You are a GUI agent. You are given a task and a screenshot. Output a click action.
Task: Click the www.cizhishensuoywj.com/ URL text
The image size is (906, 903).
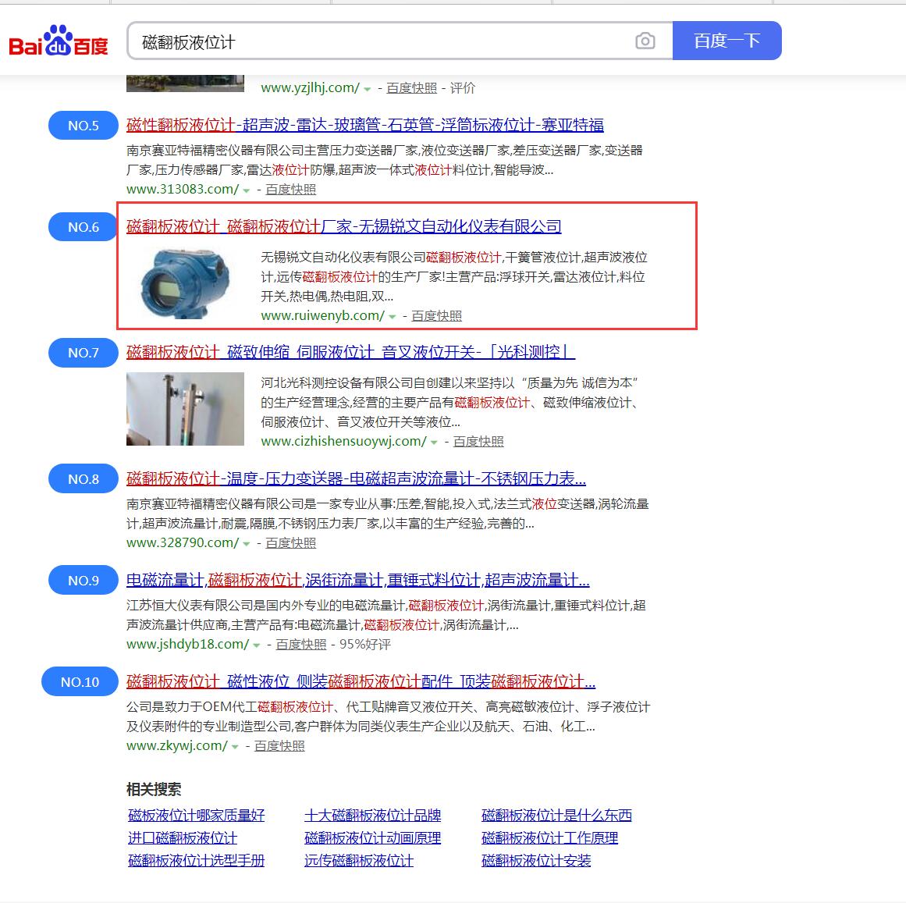tap(344, 442)
